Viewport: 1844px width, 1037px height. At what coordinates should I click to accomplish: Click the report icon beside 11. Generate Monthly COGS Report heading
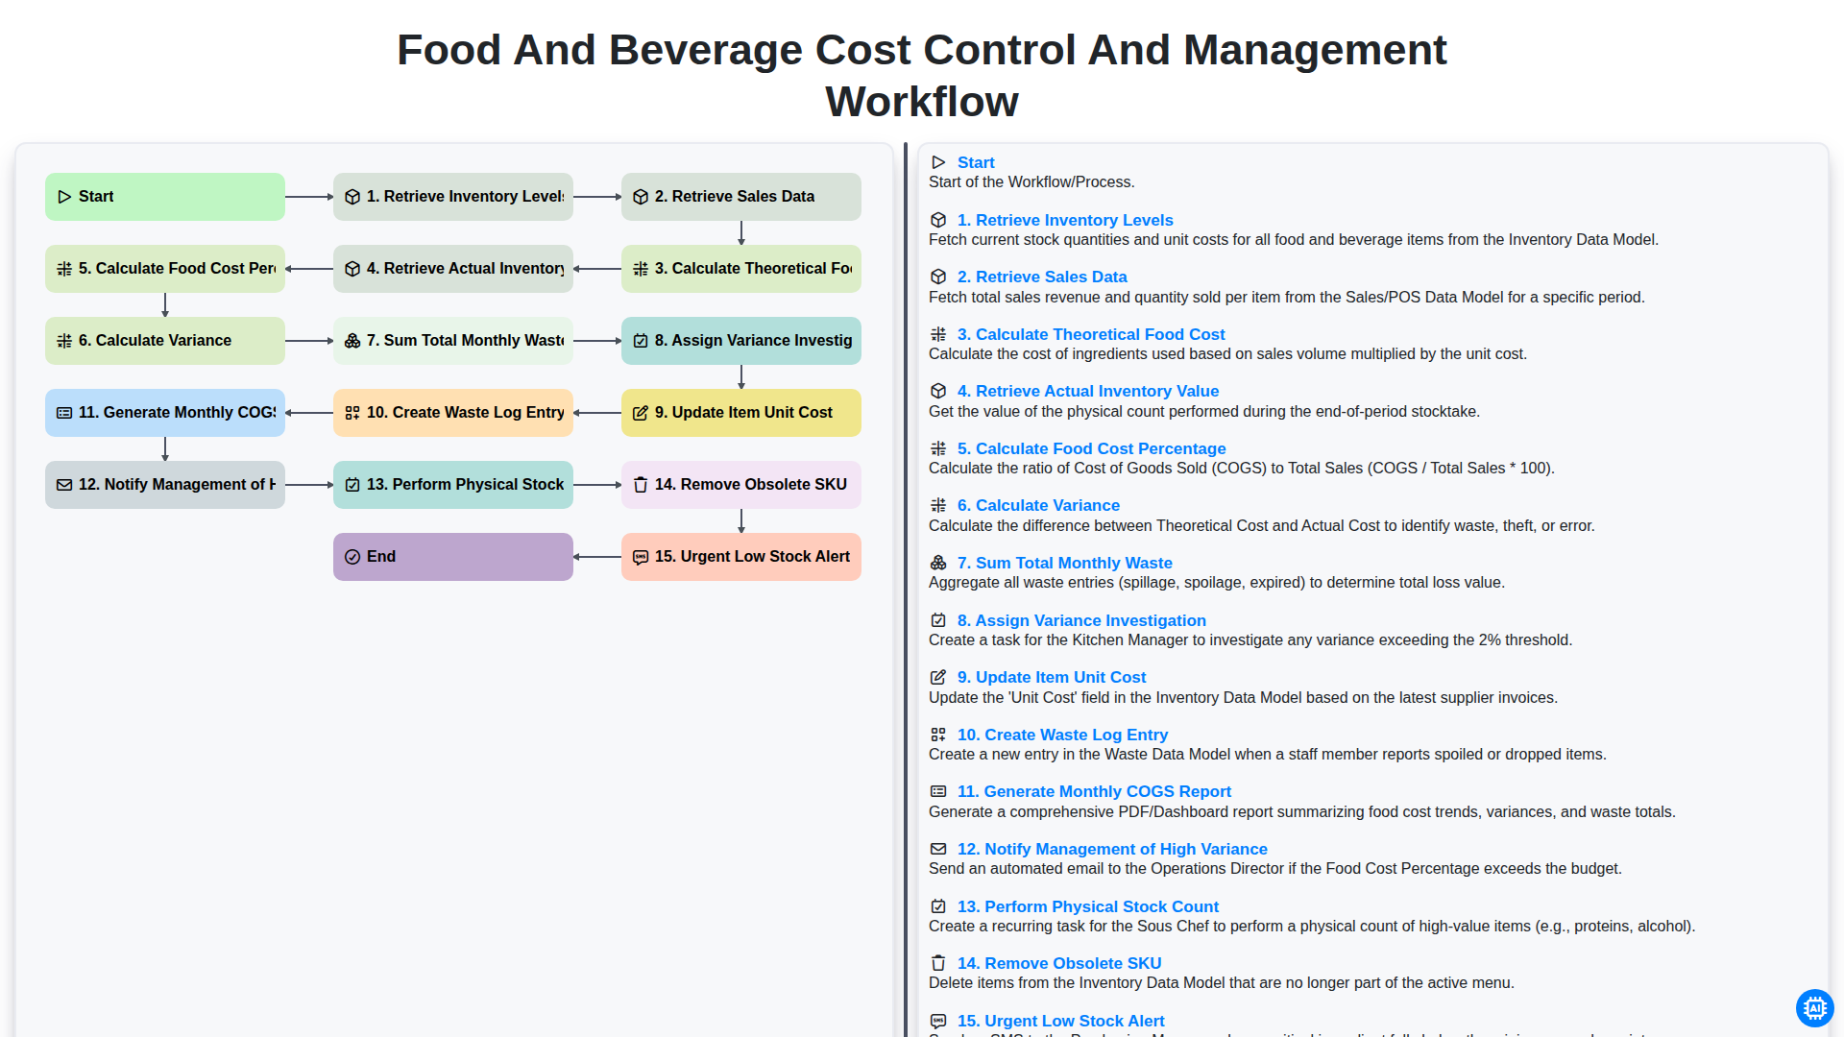[x=938, y=791]
